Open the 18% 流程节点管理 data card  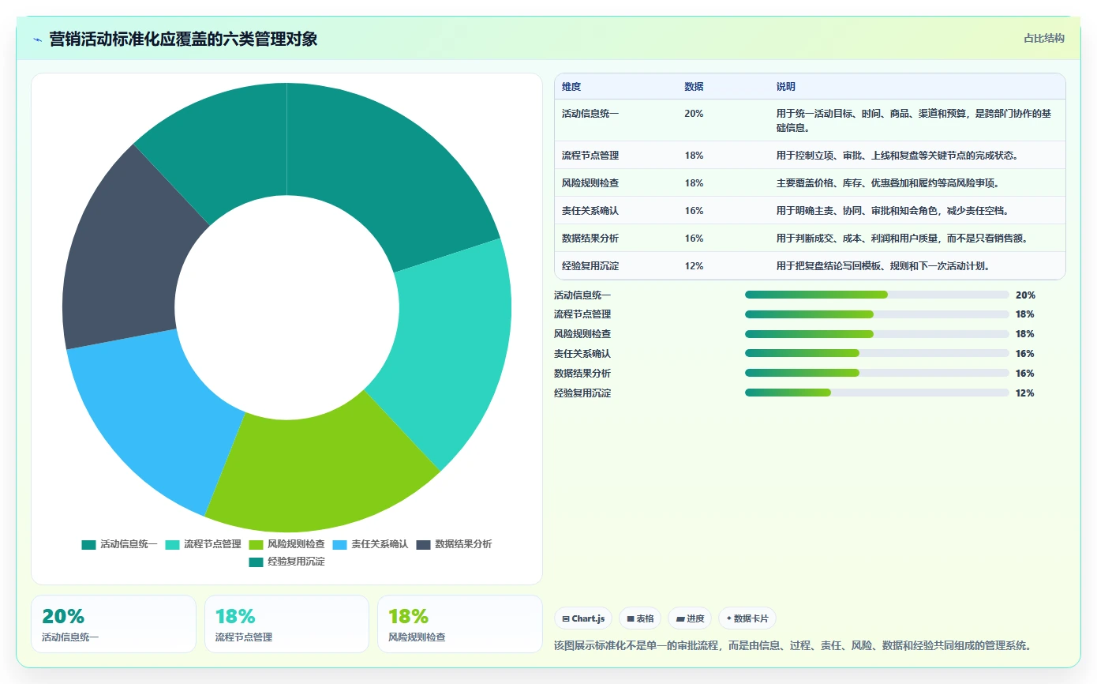286,624
